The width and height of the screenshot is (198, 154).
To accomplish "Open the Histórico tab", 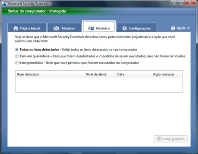I will (99, 26).
